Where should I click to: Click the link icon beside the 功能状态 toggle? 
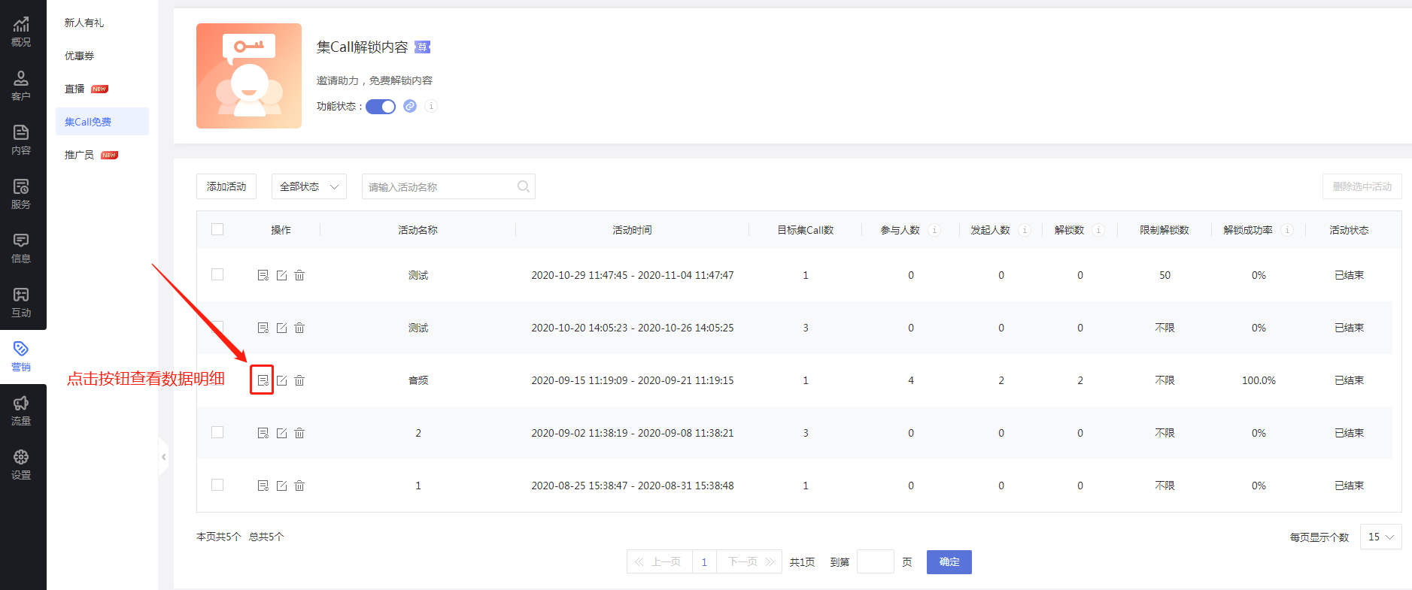pos(410,106)
